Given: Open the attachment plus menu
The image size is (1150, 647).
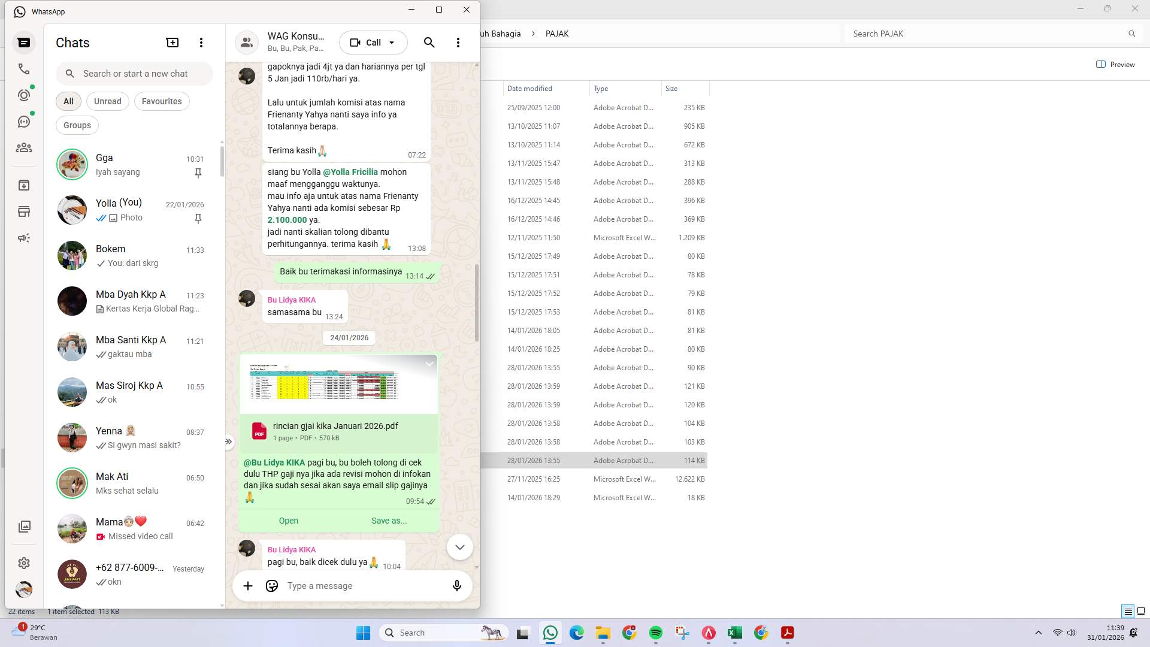Looking at the screenshot, I should coord(248,586).
